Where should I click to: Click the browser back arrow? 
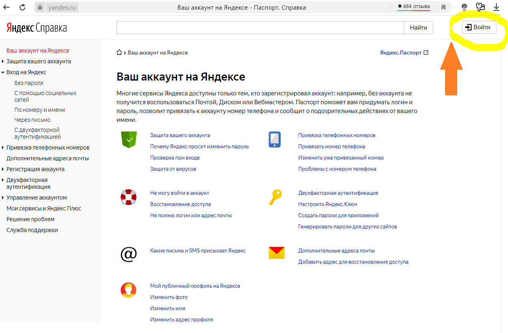point(7,7)
